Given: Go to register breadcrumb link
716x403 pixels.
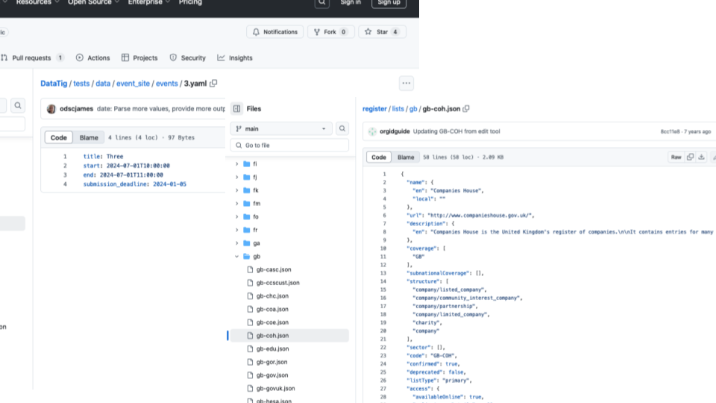Looking at the screenshot, I should tap(374, 109).
